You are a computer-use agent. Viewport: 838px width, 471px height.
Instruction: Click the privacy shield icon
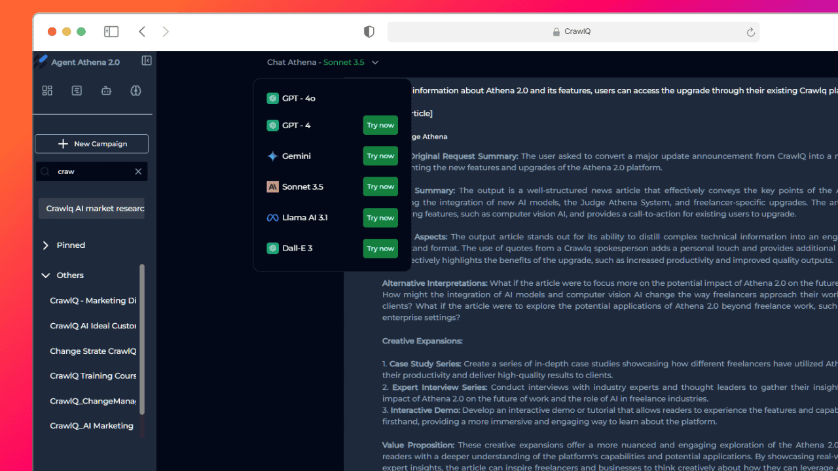[369, 31]
